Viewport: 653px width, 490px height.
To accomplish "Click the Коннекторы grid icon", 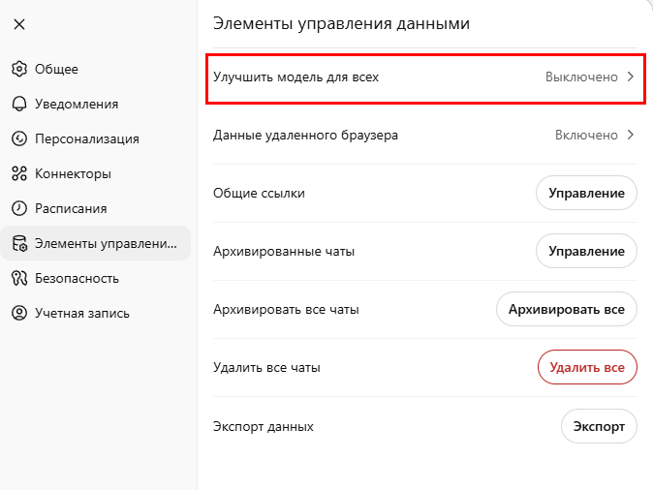I will pyautogui.click(x=18, y=173).
